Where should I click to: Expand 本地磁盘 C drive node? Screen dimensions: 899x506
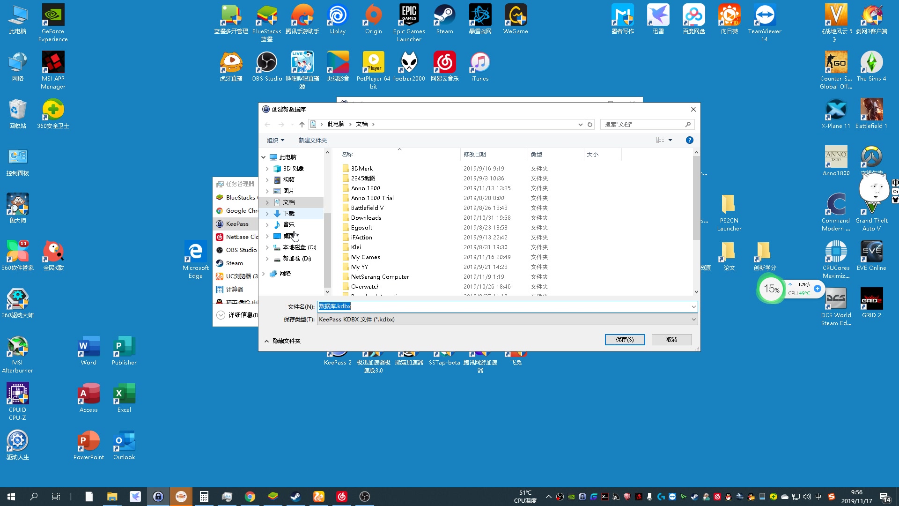click(x=267, y=246)
